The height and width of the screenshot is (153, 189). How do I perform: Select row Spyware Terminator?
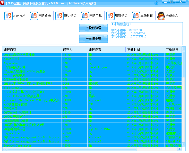[x=92, y=146]
